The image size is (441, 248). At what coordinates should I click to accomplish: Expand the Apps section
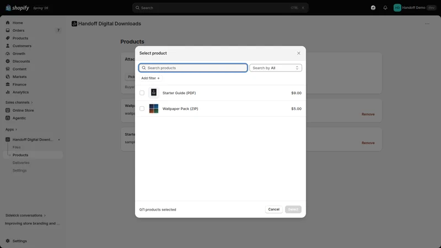pos(11,130)
